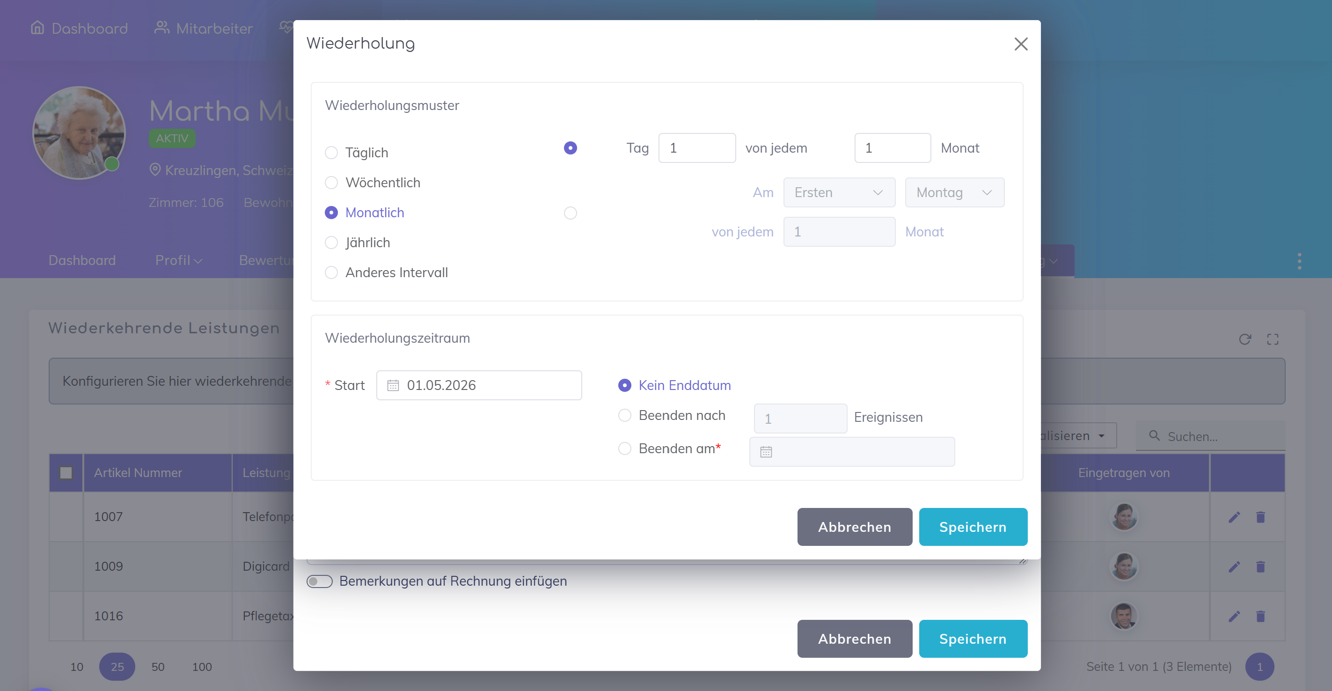The height and width of the screenshot is (691, 1332).
Task: Open the Ersten ordinal dropdown
Action: (x=839, y=192)
